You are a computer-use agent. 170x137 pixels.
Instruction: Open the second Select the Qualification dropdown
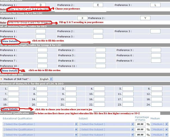coord(40,129)
